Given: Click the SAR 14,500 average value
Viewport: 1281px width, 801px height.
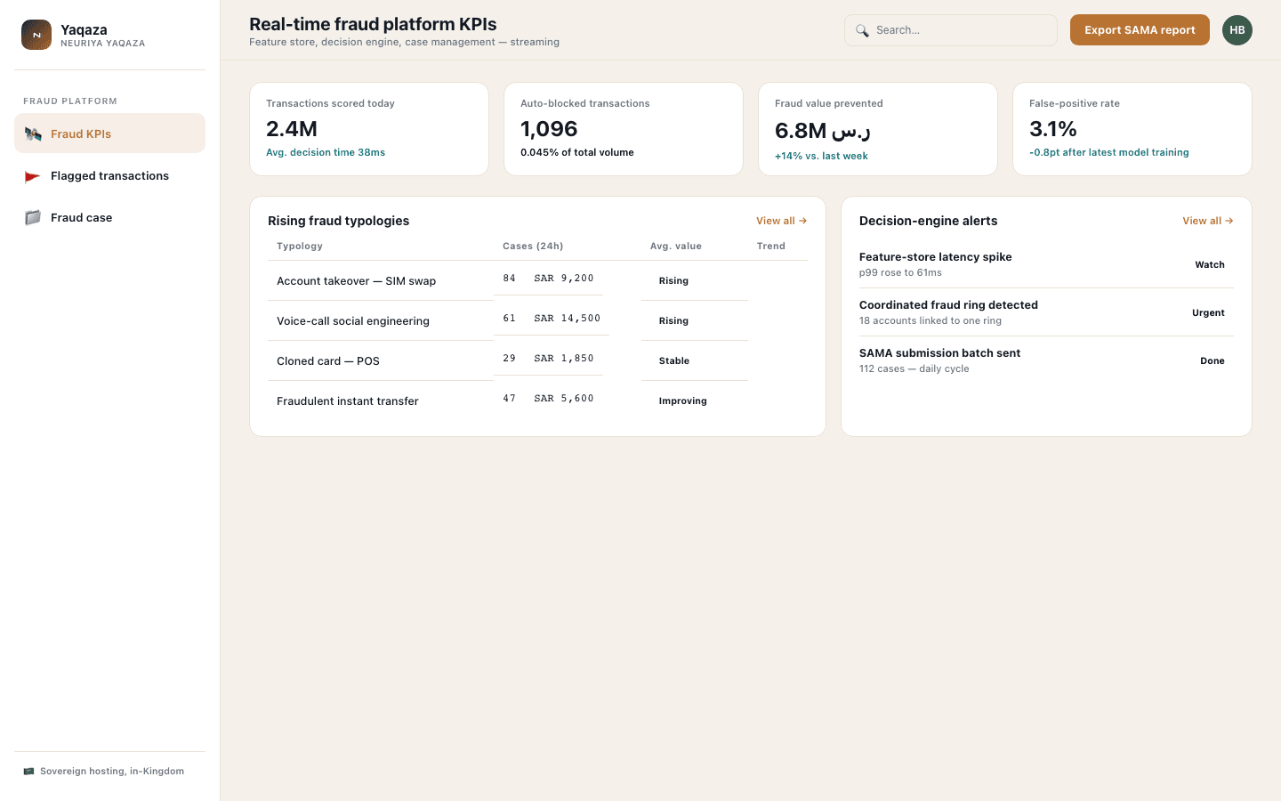Looking at the screenshot, I should (x=568, y=319).
